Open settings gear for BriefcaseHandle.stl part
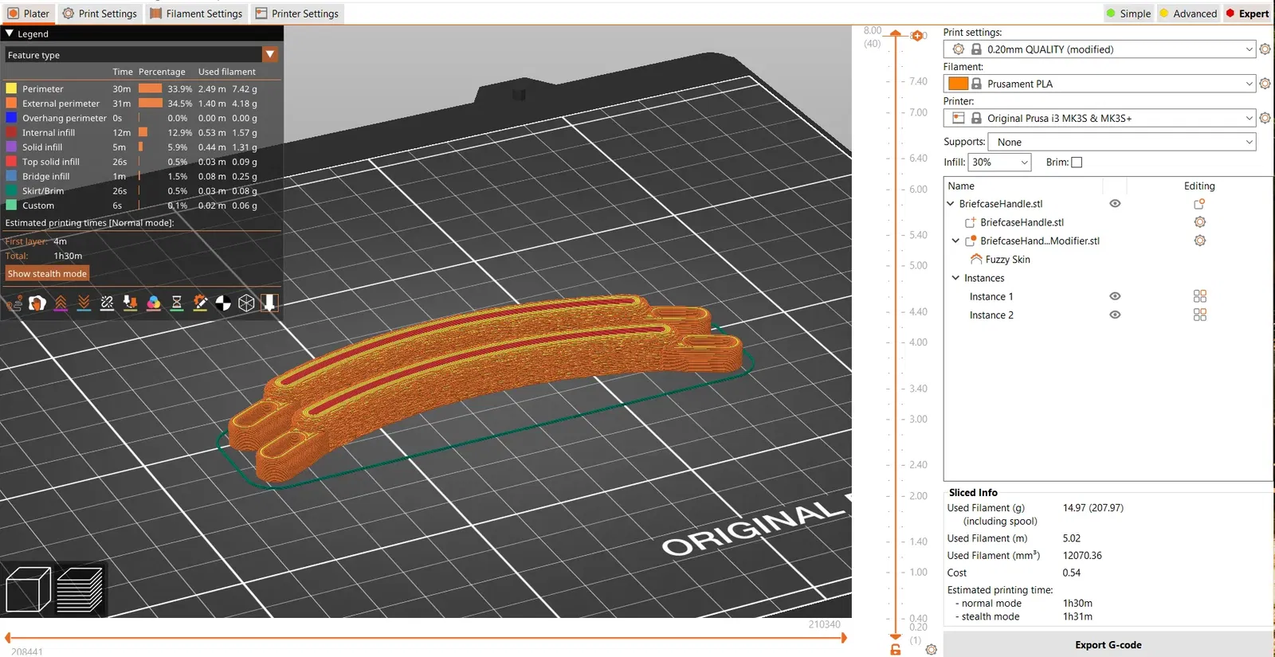Viewport: 1275px width, 657px height. coord(1199,222)
